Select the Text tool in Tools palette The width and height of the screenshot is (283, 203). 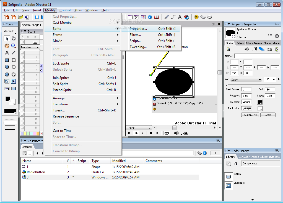click(x=7, y=53)
